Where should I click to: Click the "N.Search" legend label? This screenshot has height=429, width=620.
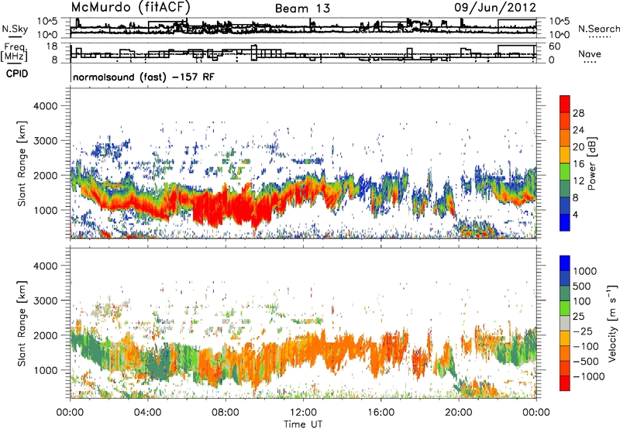598,29
